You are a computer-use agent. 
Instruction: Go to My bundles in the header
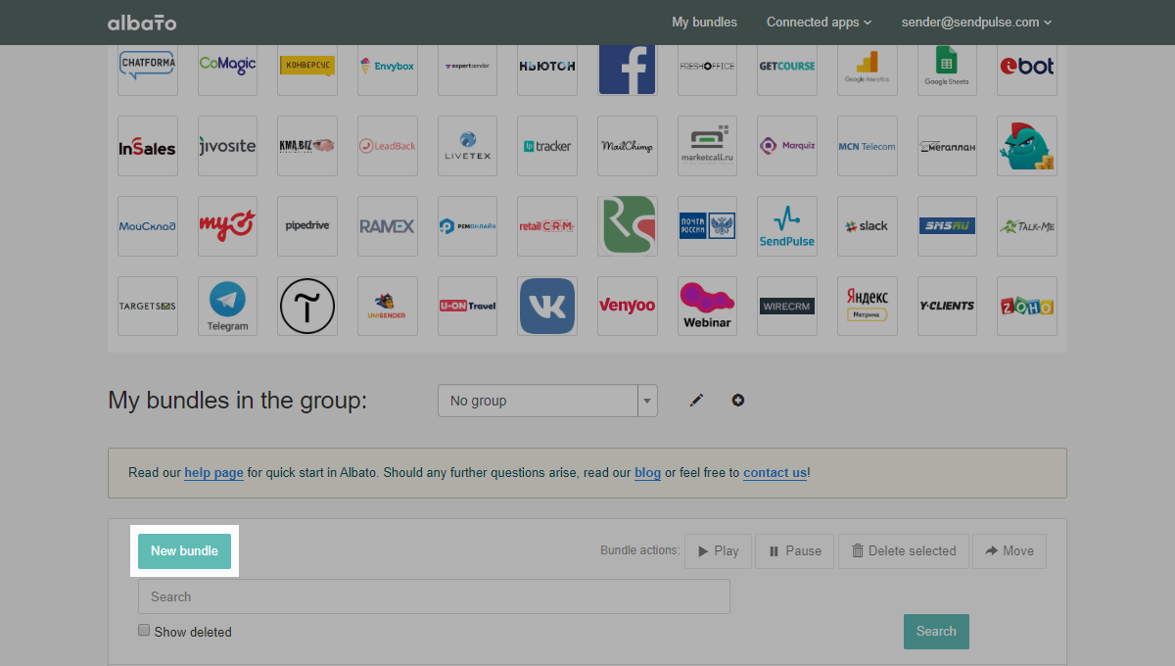point(704,22)
